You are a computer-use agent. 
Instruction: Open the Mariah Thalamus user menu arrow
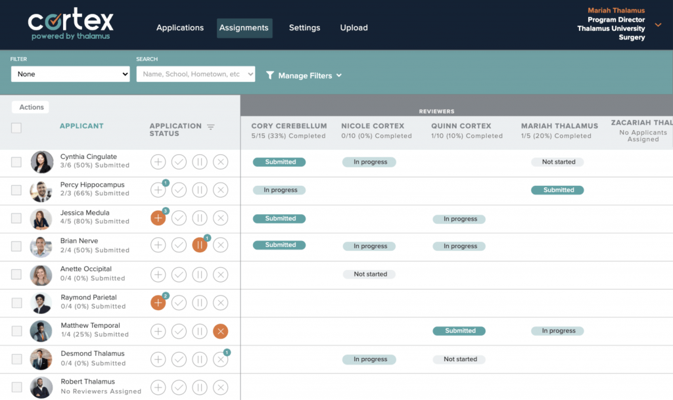click(659, 25)
